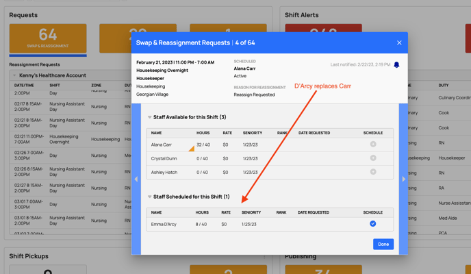Collapse Staff Available for this Shift section
The width and height of the screenshot is (471, 274).
coord(149,117)
